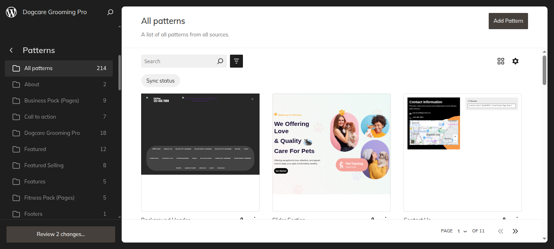
Task: Click the WordPress logo icon
Action: pos(11,12)
